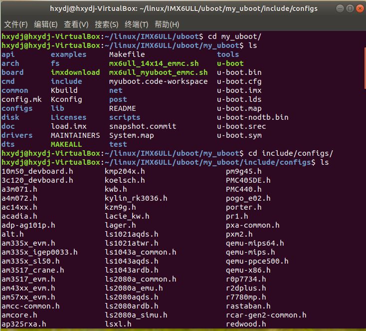Click 'ls2080a_simu.h' header file

point(136,315)
